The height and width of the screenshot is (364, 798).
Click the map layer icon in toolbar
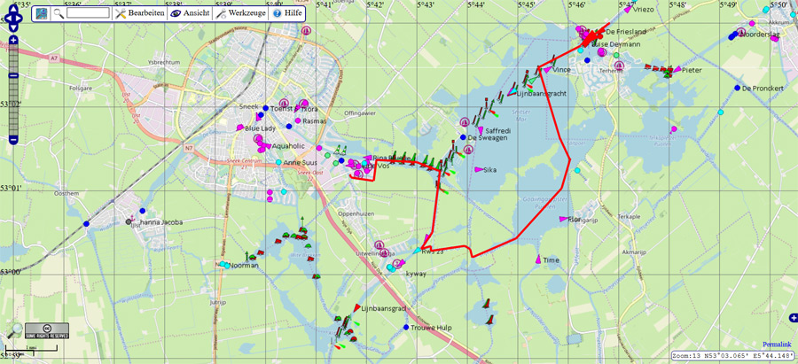pyautogui.click(x=43, y=13)
